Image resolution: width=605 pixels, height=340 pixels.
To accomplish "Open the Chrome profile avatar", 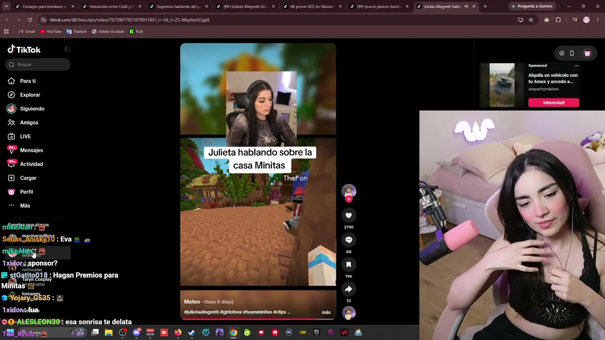I will tap(587, 20).
